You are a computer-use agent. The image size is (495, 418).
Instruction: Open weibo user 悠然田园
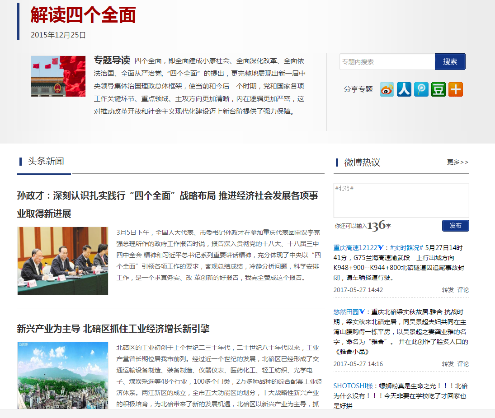point(346,312)
